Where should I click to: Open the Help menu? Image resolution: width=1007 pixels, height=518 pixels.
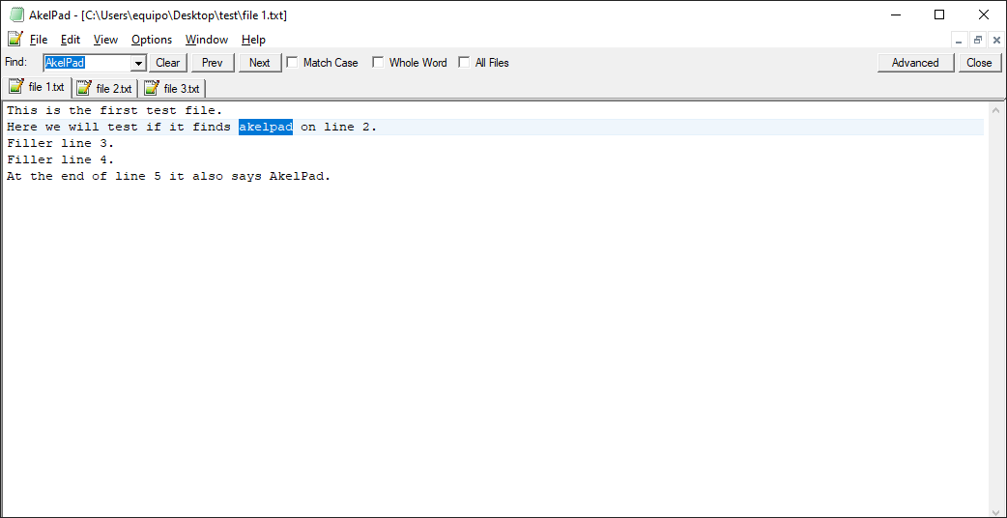[x=253, y=40]
